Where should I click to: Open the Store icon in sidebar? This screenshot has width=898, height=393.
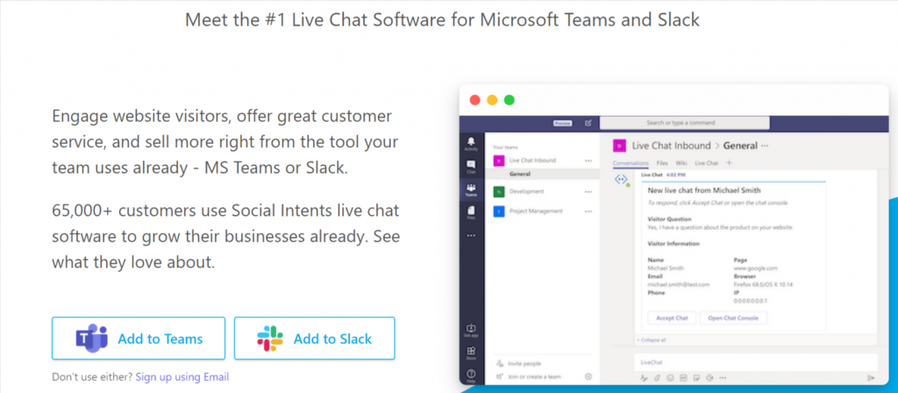coord(471,354)
